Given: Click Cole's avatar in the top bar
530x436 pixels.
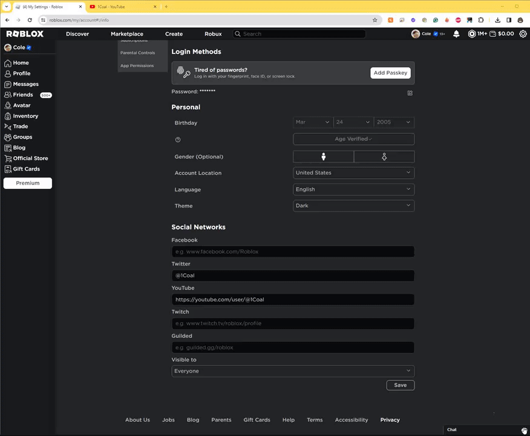Looking at the screenshot, I should (x=416, y=34).
